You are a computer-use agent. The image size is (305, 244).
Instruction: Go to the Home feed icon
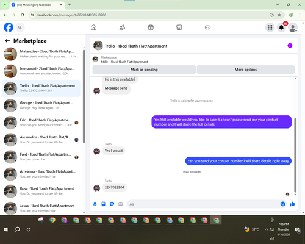(x=93, y=27)
